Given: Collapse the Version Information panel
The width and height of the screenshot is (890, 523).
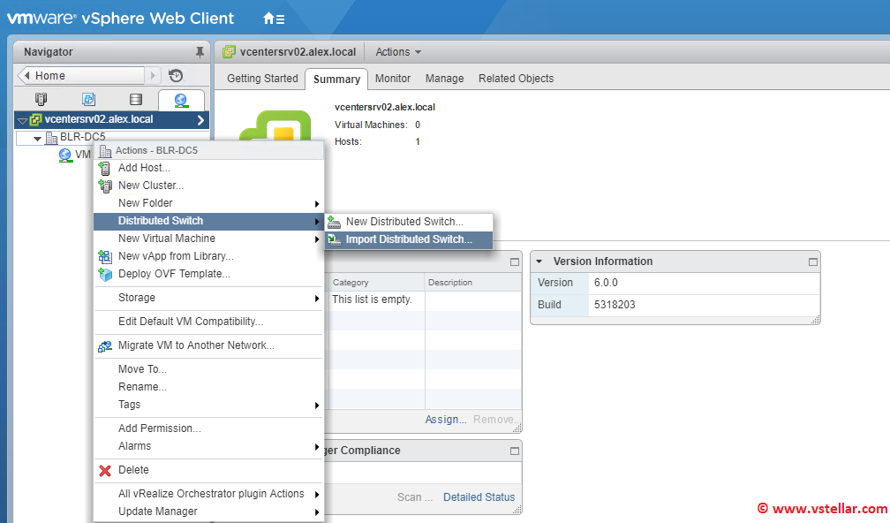Looking at the screenshot, I should click(539, 261).
